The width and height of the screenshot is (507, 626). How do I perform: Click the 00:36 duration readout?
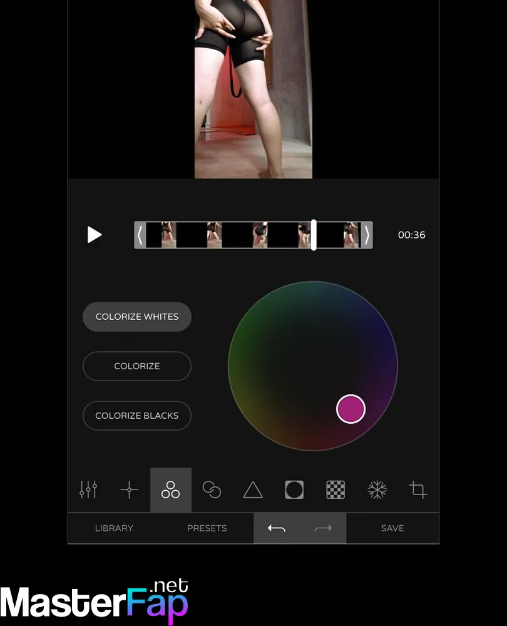click(x=412, y=235)
